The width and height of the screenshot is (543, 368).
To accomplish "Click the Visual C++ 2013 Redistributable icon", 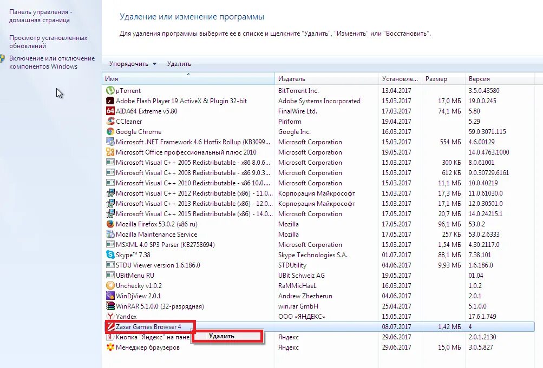I will 110,204.
